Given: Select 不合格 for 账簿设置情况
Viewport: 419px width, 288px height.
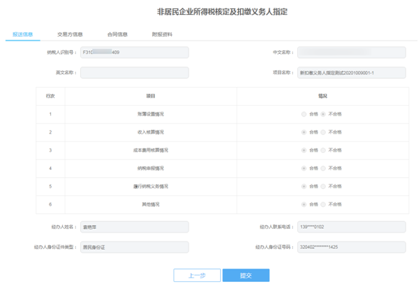Looking at the screenshot, I should pos(323,114).
